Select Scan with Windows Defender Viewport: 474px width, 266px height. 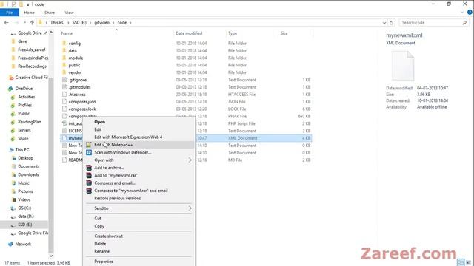coord(139,152)
